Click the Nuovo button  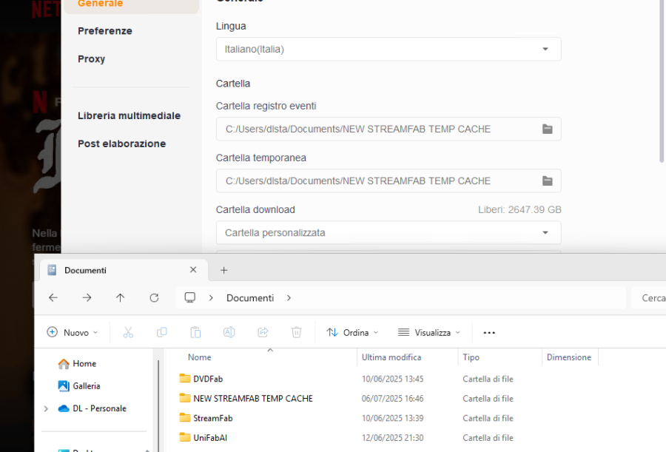(72, 332)
